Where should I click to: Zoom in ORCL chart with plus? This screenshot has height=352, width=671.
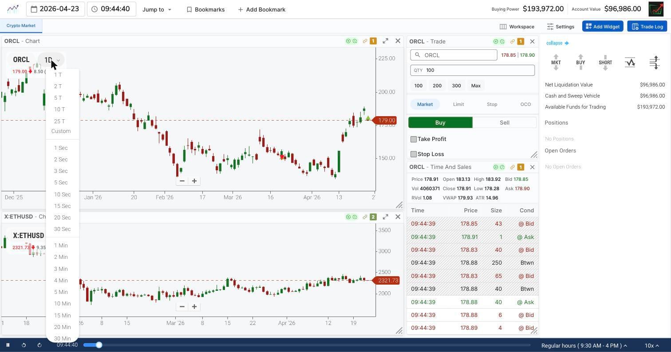point(194,181)
